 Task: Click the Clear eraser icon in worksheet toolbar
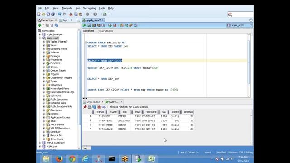pyautogui.click(x=131, y=25)
